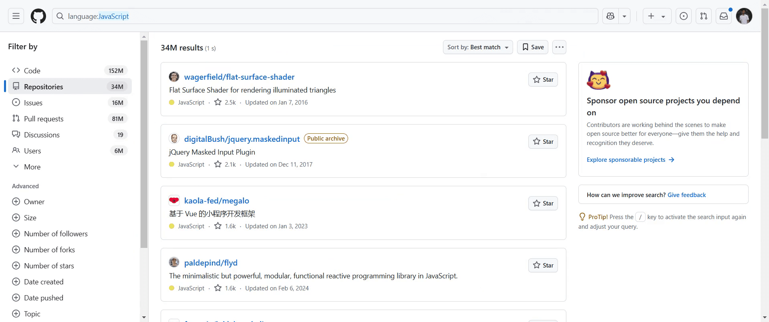Screen dimensions: 769x322
Task: Open paldepind/flyd repository
Action: pos(211,263)
